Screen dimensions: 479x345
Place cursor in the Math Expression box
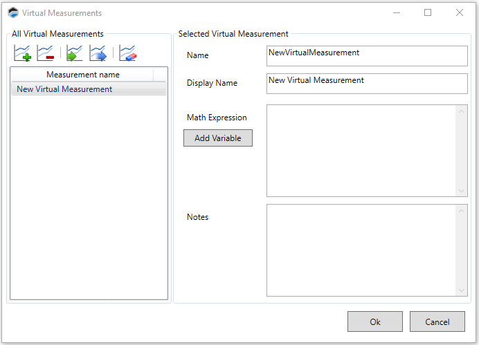click(361, 151)
